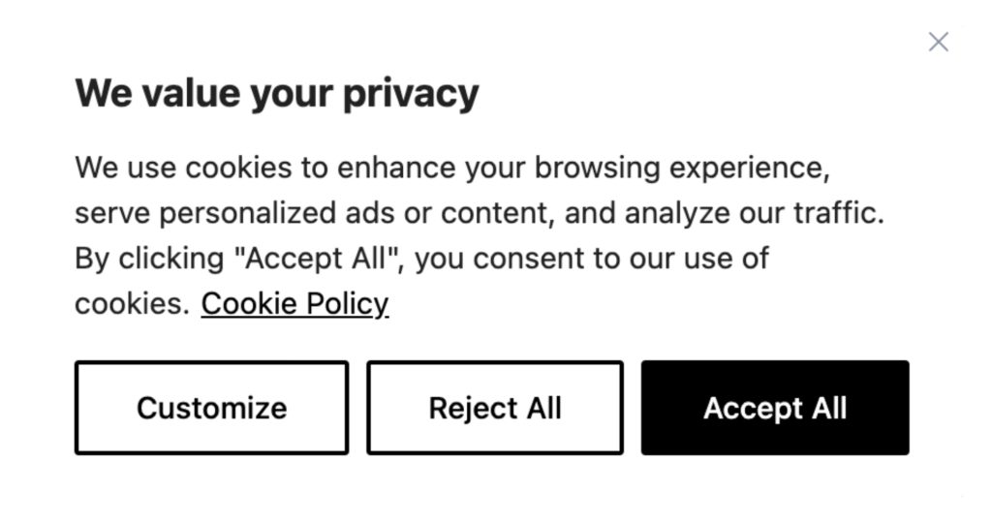The image size is (992, 523).
Task: Select the black Accept All button
Action: [775, 408]
